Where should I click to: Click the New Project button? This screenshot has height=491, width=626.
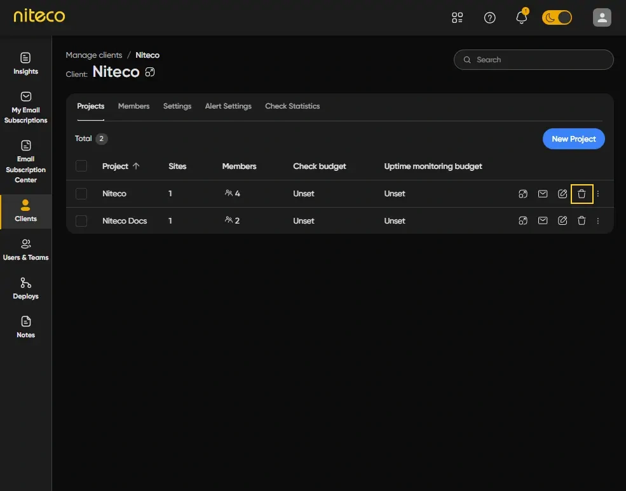pos(573,139)
